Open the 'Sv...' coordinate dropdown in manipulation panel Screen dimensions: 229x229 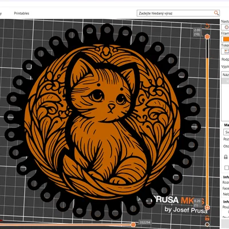(226, 132)
